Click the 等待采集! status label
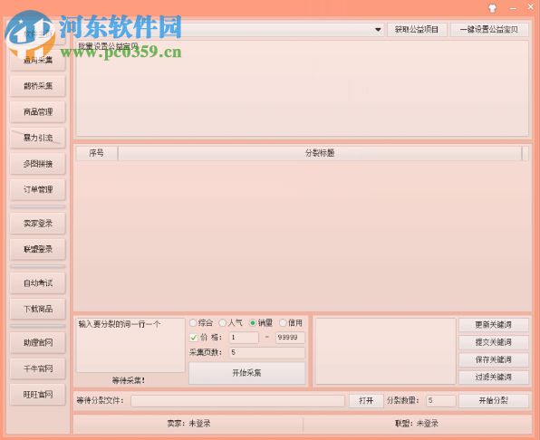Image resolution: width=540 pixels, height=440 pixels. click(x=129, y=380)
